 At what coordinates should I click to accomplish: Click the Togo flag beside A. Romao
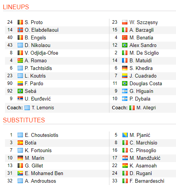click(x=20, y=60)
